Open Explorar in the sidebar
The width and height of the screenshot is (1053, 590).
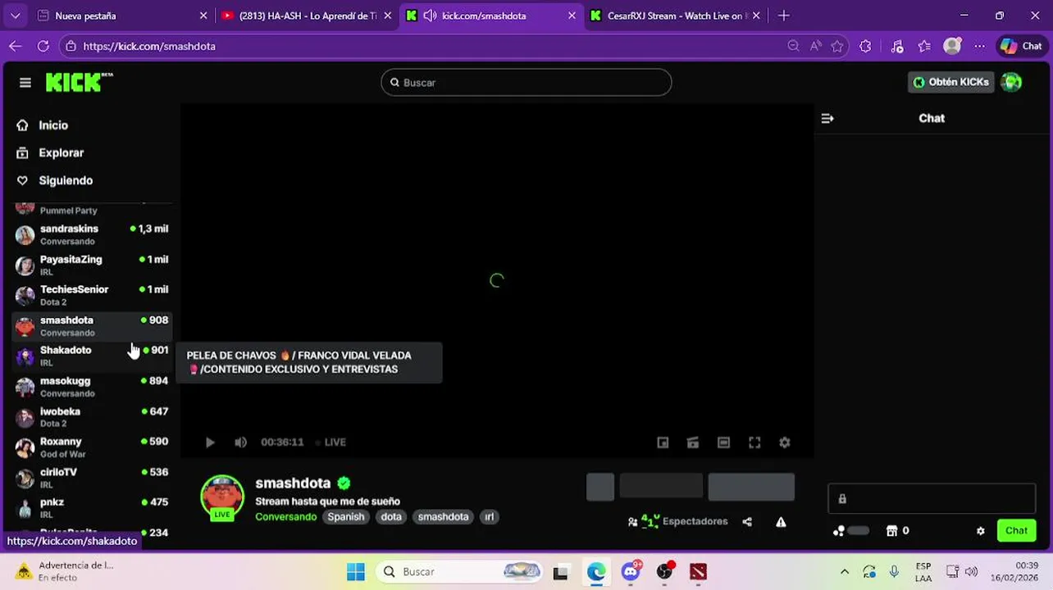[62, 153]
